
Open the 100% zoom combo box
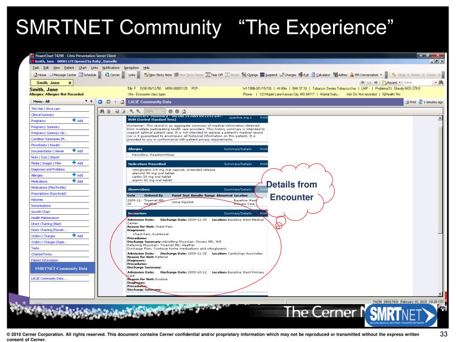click(155, 111)
